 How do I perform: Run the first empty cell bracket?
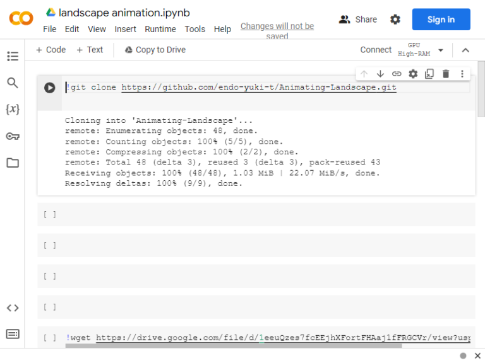click(49, 214)
